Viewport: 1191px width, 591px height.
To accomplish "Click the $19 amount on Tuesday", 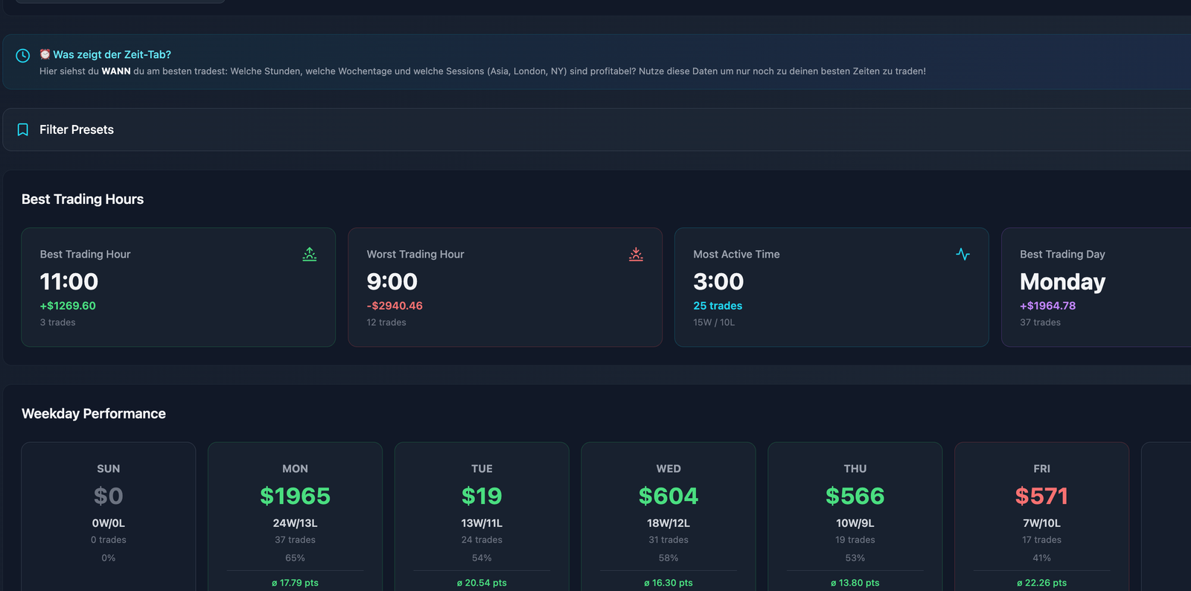I will click(482, 496).
